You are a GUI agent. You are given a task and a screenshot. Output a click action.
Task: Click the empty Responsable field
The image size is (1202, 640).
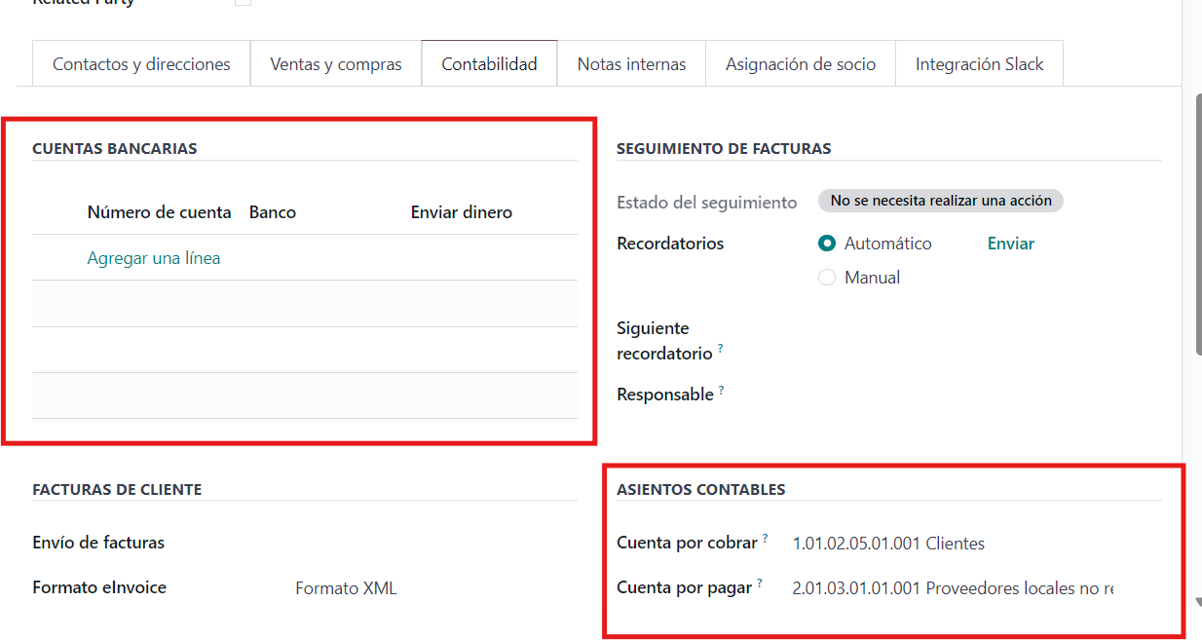click(974, 395)
